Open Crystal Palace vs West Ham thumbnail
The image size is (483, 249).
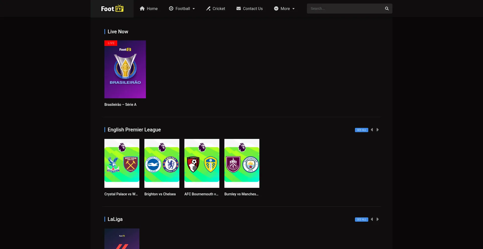coord(122,163)
